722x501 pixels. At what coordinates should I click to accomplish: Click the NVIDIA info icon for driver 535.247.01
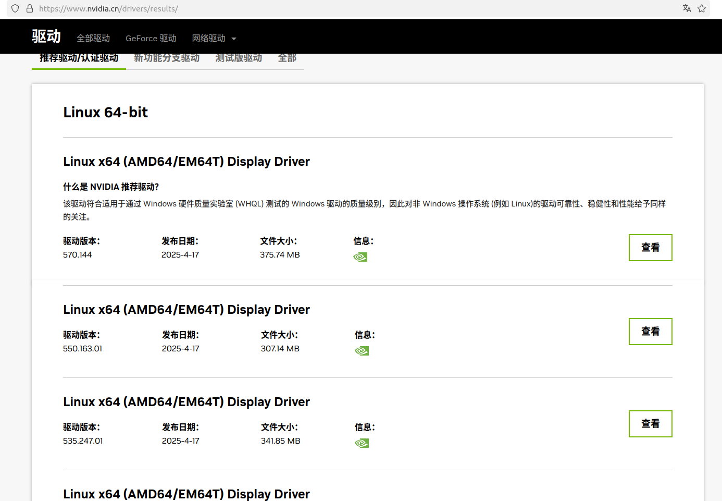[362, 443]
